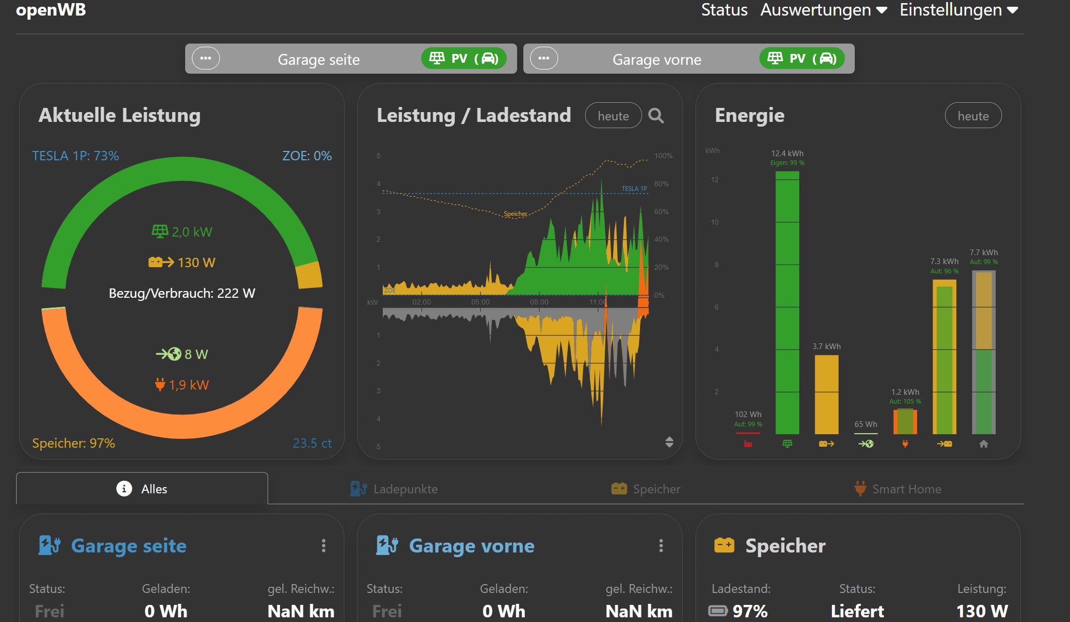Open the ellipsis button beside Garage vorne header

(544, 58)
